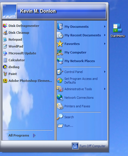Open the Disk Defragmenter icon

click(5, 26)
